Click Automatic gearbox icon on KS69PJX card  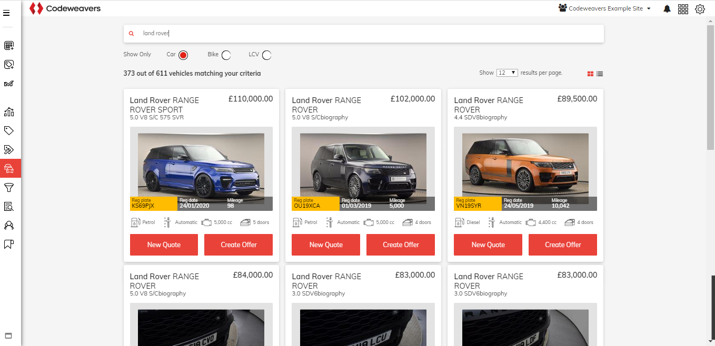[x=167, y=222]
